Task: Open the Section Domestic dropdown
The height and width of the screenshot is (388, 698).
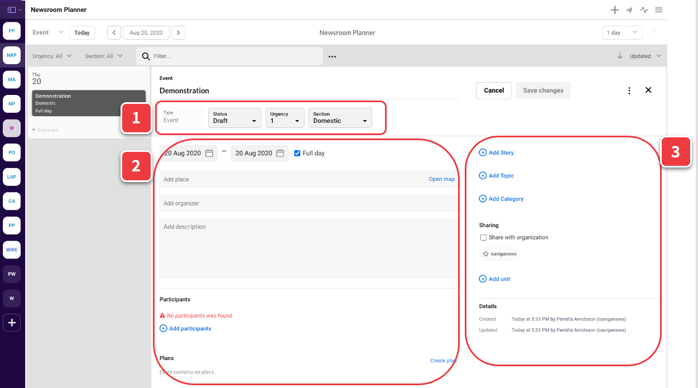Action: (x=340, y=118)
